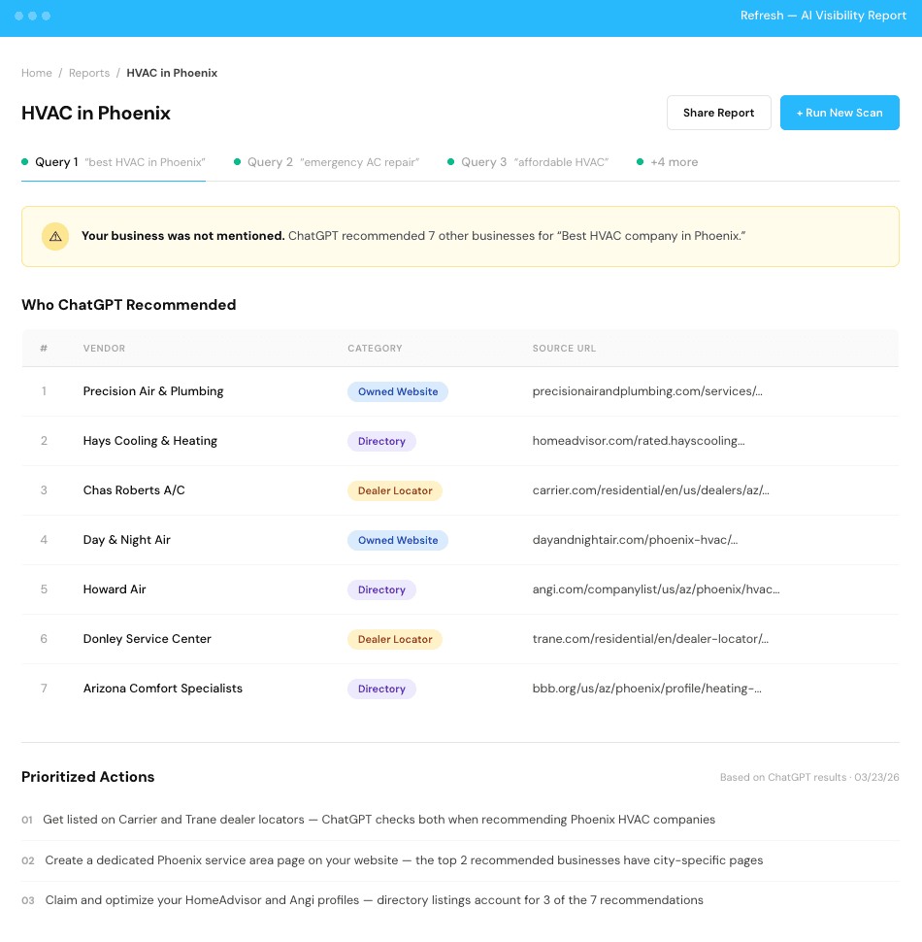Click the Dealer Locator badge for Chas Roberts A/C
Screen dimensions: 922x942
395,490
